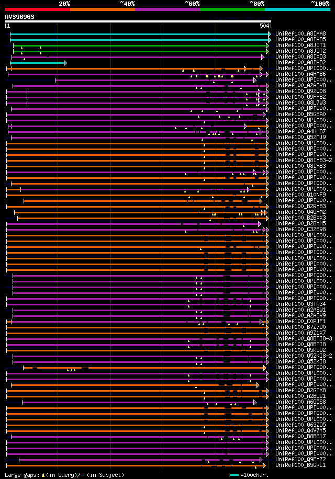Click the orange alignment bar for B5GKL1
Viewport: 335px width, 479px height.
click(136, 465)
